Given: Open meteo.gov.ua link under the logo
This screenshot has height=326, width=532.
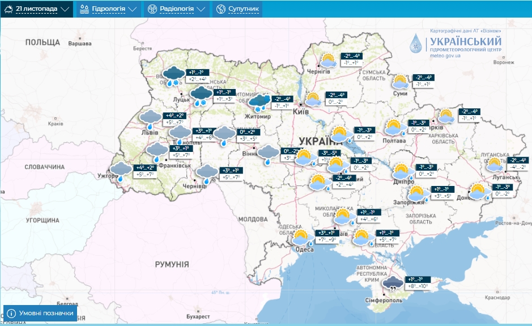Looking at the screenshot, I should pyautogui.click(x=445, y=56).
